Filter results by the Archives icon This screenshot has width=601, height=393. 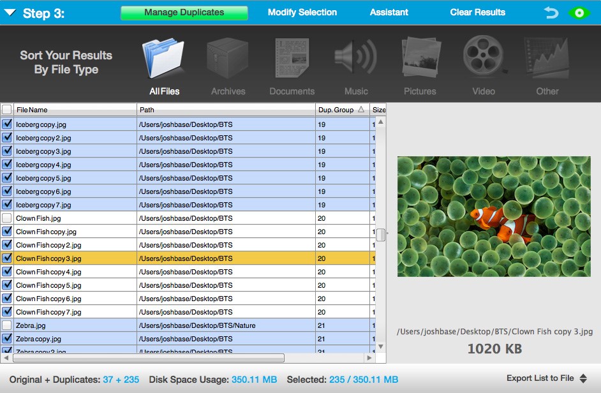click(x=228, y=57)
